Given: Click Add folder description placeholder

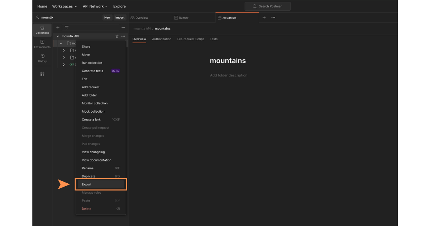Looking at the screenshot, I should [229, 75].
